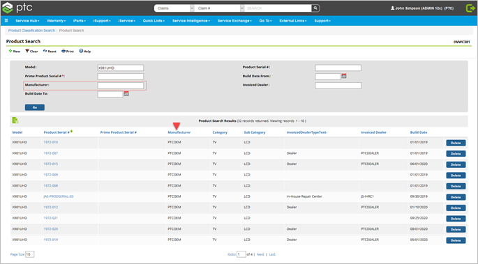Click Product Classification Search breadcrumb
Screen dimensions: 478x264
(x=31, y=31)
